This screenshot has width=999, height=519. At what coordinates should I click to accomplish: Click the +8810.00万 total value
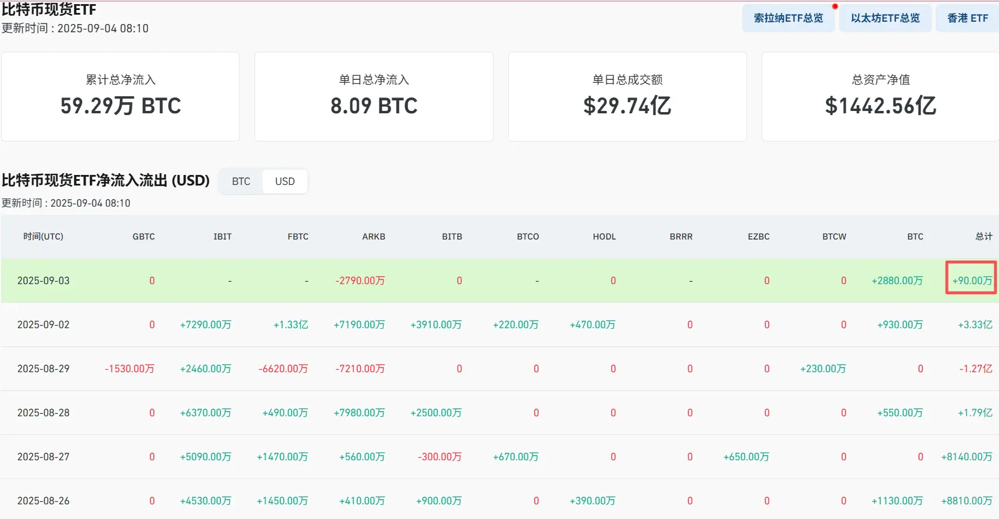click(967, 501)
